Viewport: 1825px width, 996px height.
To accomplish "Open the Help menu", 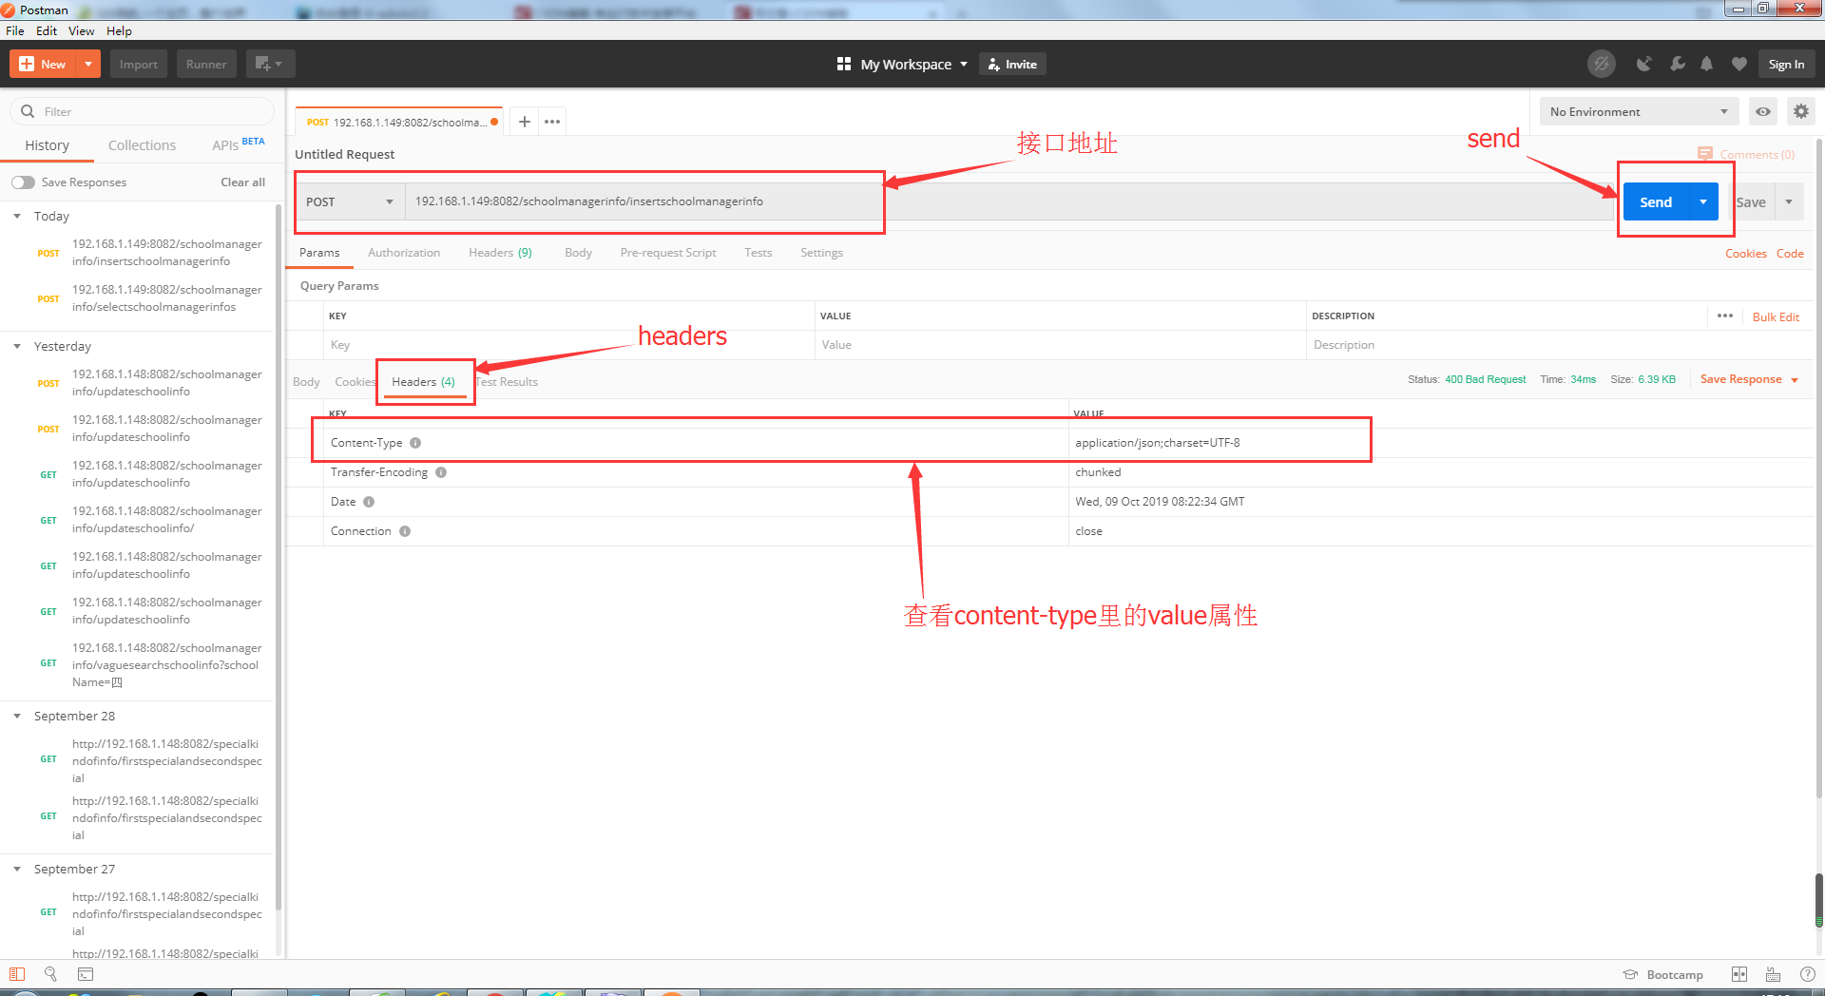I will 119,30.
